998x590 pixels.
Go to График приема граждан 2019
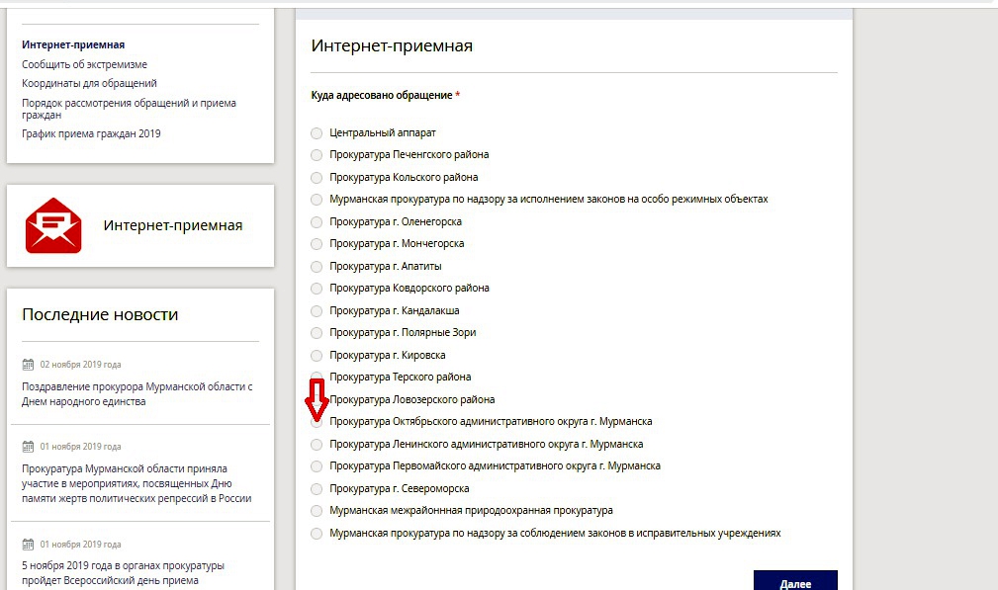(x=91, y=133)
